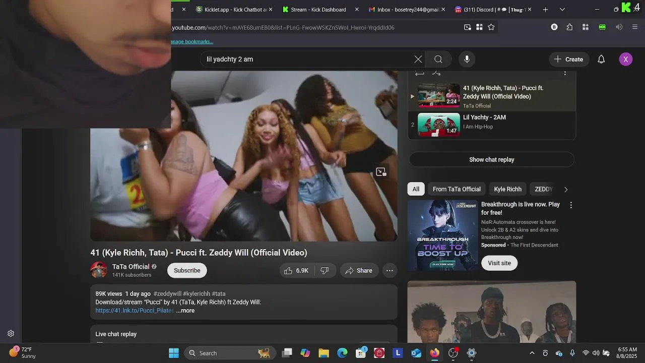Share the Pucci video
Image resolution: width=645 pixels, height=363 pixels.
pos(359,271)
